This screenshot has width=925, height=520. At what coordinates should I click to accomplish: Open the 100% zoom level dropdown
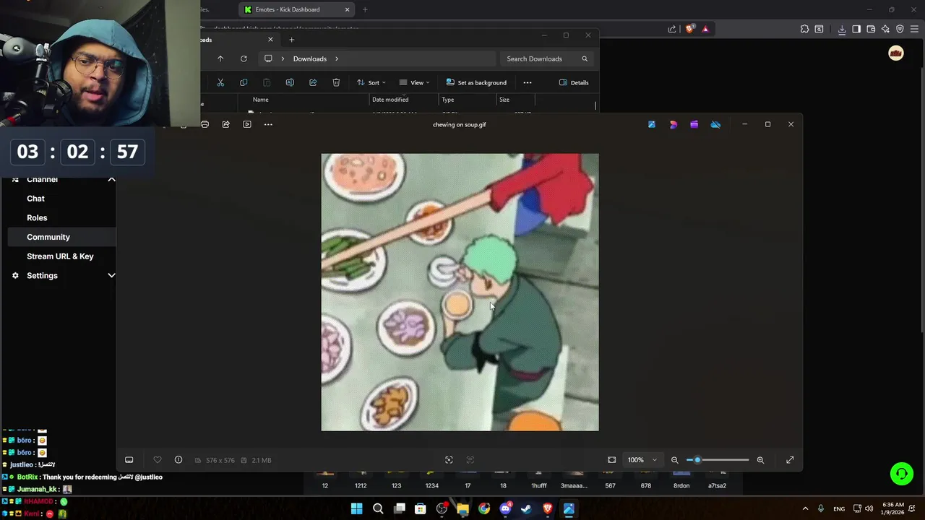point(642,460)
